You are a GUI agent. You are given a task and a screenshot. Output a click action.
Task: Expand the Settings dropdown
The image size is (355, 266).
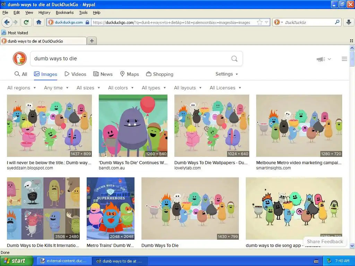pyautogui.click(x=227, y=74)
